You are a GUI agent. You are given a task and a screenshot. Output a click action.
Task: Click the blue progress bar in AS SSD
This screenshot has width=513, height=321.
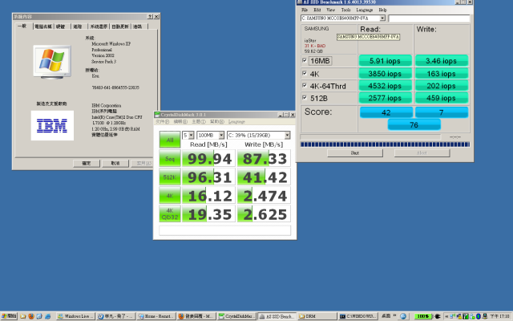coord(385,144)
